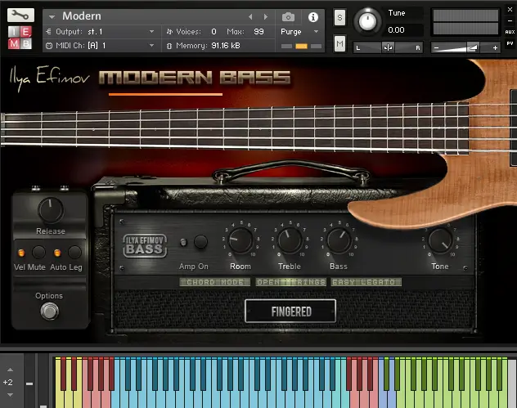Click the Ilya Efimov Bass badge
Image resolution: width=517 pixels, height=408 pixels.
(x=145, y=246)
